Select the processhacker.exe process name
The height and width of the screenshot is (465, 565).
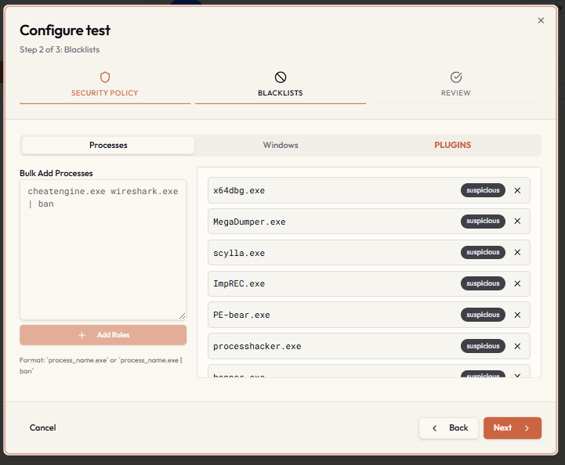257,347
